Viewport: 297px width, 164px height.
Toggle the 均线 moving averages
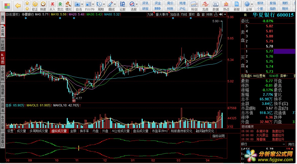[184, 14]
